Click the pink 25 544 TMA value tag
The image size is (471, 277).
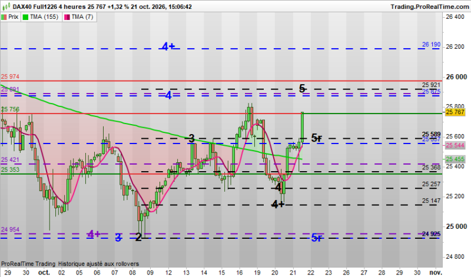pos(455,145)
